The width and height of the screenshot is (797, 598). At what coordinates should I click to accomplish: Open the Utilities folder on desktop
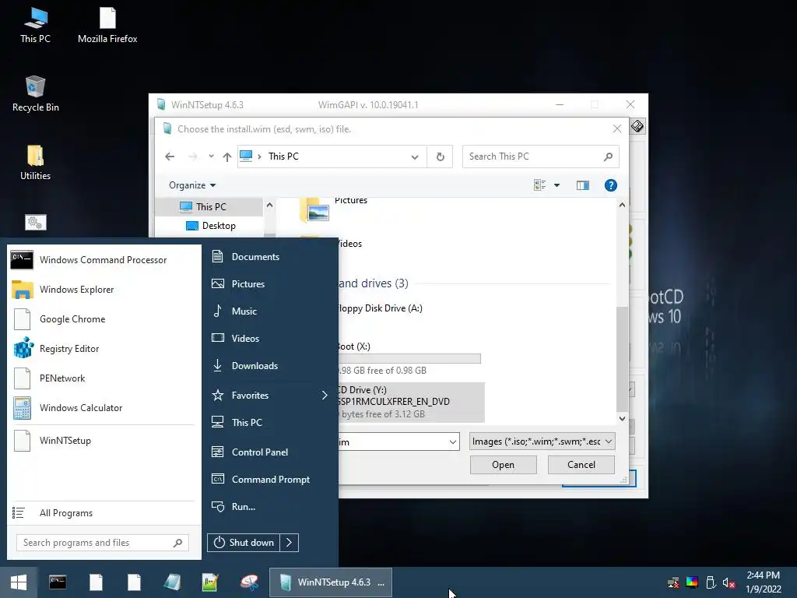[x=35, y=163]
